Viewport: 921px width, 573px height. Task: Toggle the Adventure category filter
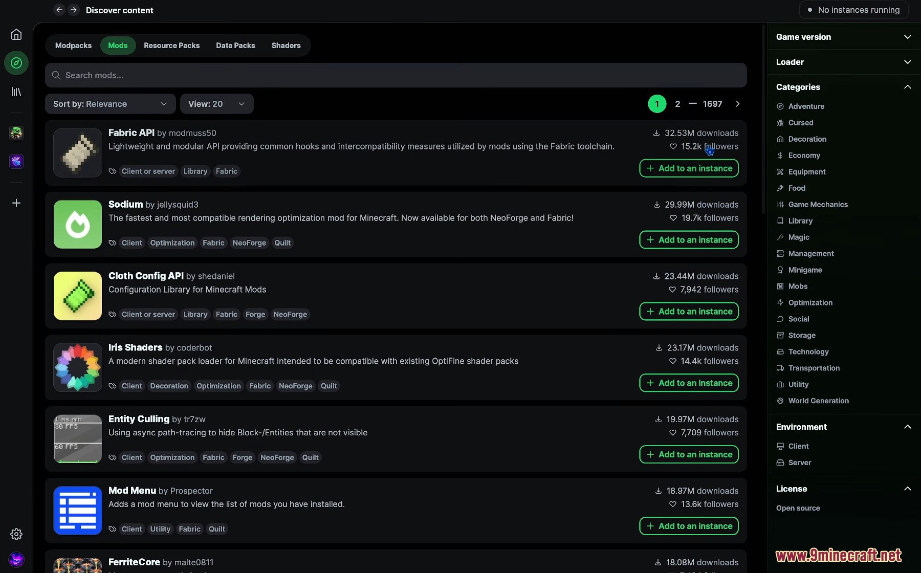pyautogui.click(x=800, y=106)
